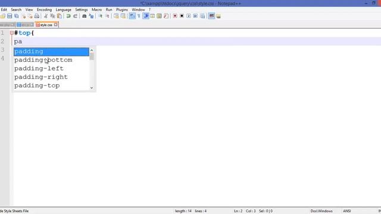Toggle synchronized horizontal scrolling icon
This screenshot has height=214, width=381.
123,16
